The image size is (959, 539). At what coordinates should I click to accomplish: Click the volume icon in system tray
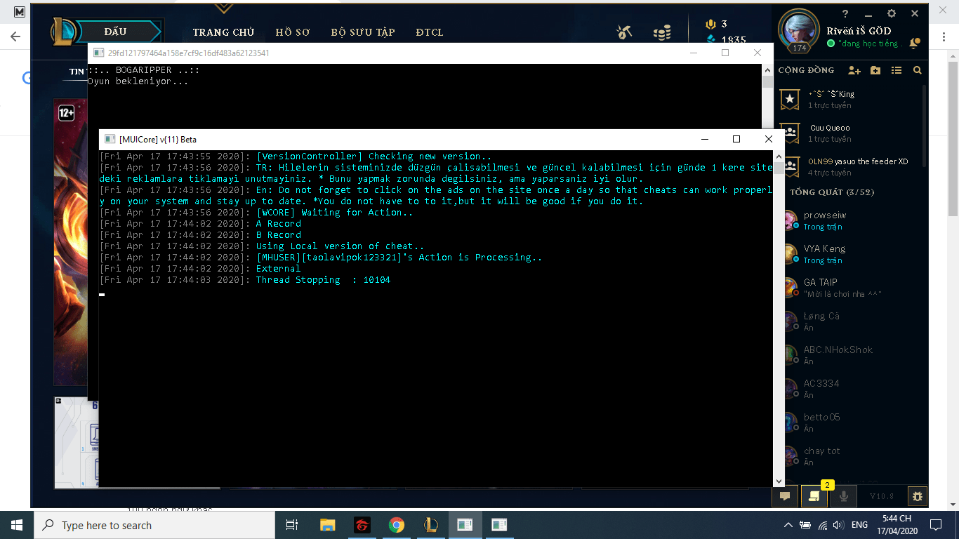pyautogui.click(x=838, y=525)
